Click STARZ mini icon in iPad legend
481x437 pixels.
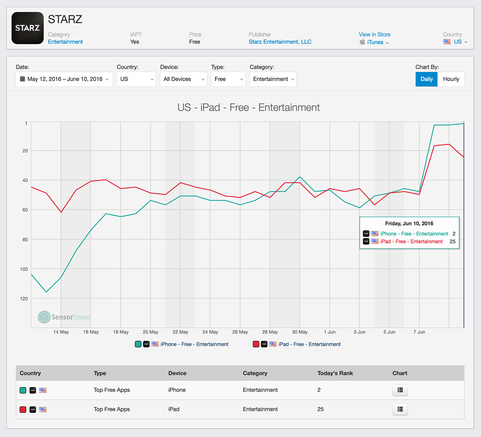click(x=264, y=344)
